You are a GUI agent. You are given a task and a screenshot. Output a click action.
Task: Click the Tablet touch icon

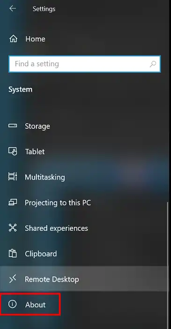pyautogui.click(x=13, y=151)
